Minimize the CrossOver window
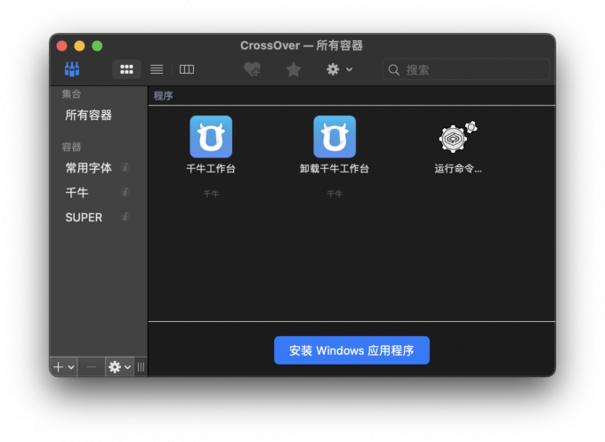Screen dimensions: 605x442 point(79,46)
